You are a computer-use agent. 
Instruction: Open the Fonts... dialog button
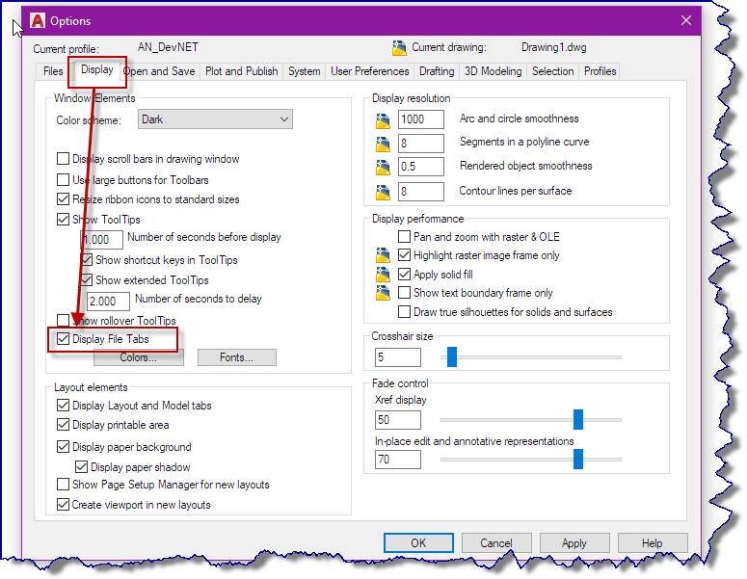click(237, 357)
